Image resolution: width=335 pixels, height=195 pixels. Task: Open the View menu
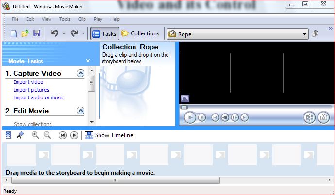click(x=47, y=19)
